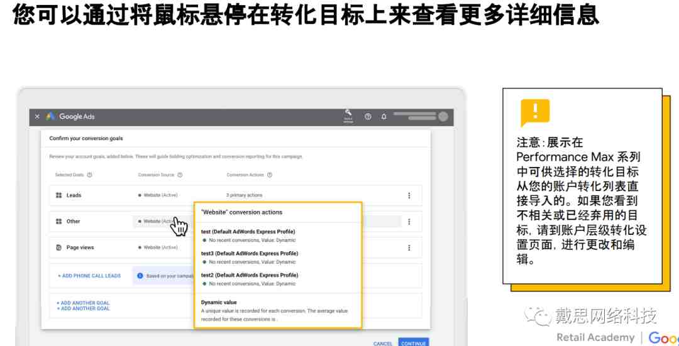This screenshot has width=679, height=346.
Task: Click help icon beside Conversion Source
Action: (180, 175)
